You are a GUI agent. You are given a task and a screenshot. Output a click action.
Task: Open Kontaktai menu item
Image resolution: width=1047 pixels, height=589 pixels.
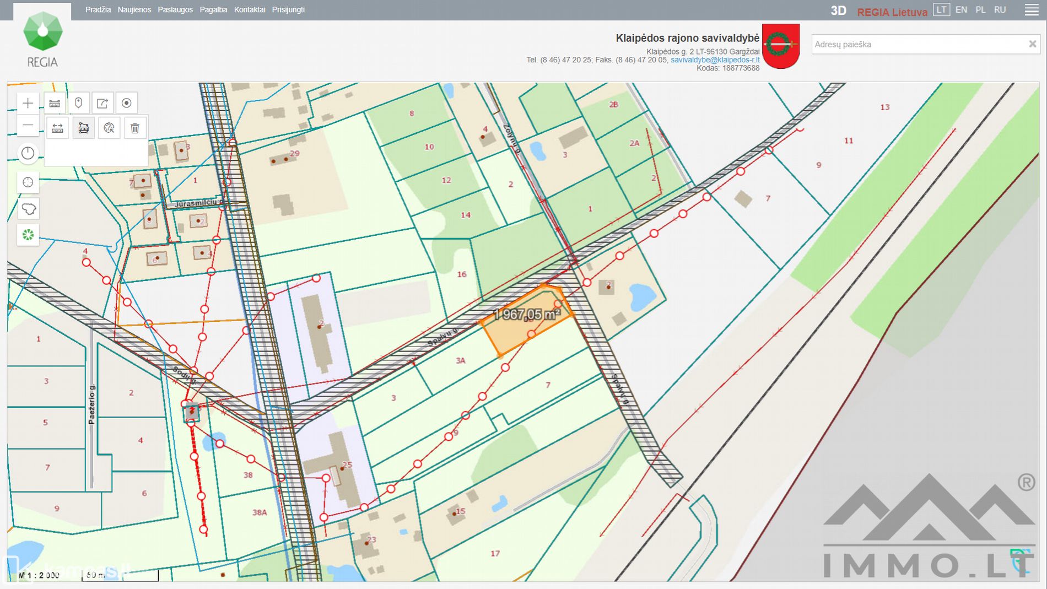click(250, 10)
